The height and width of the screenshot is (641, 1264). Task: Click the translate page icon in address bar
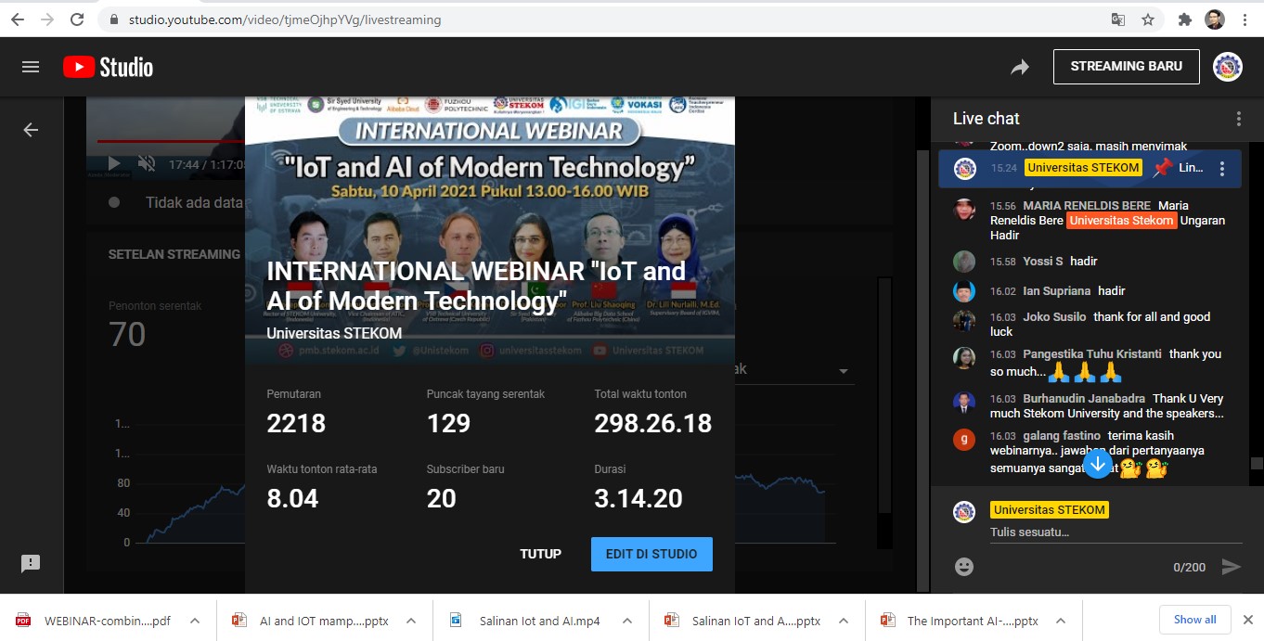(x=1118, y=19)
